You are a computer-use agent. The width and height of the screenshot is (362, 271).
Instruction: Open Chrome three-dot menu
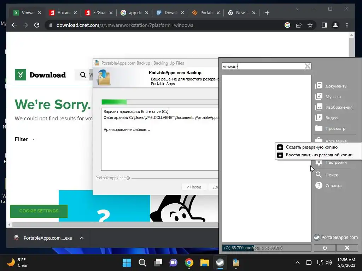347,25
